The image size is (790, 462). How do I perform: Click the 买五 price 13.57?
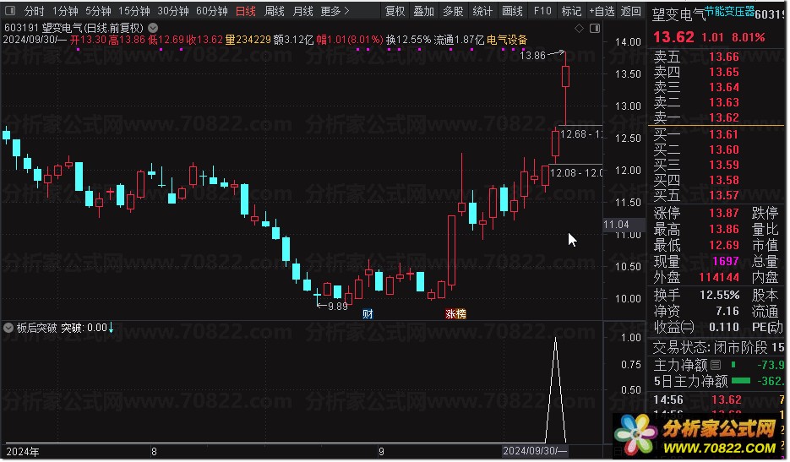(x=724, y=195)
